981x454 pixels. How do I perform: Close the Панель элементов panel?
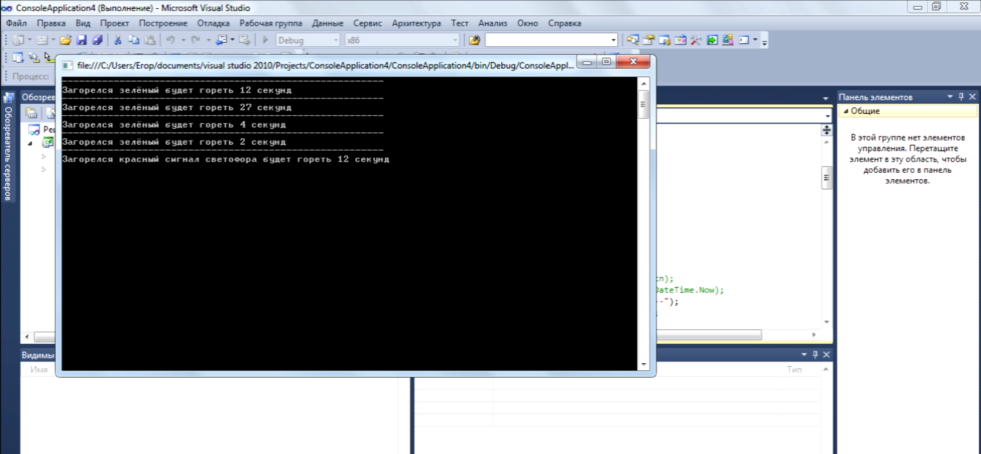972,97
